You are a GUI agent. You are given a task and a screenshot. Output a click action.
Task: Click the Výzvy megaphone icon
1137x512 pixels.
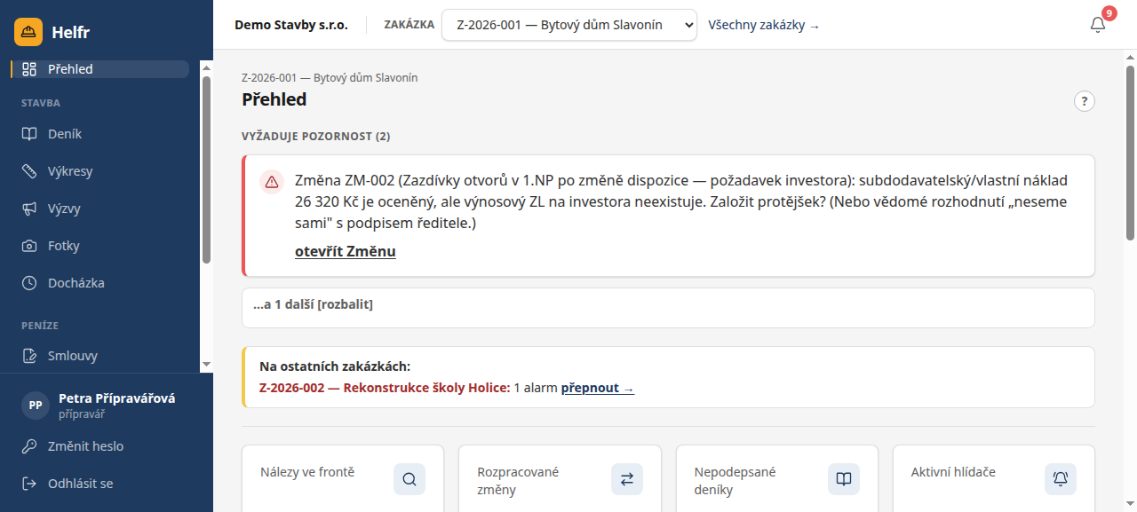click(x=29, y=209)
